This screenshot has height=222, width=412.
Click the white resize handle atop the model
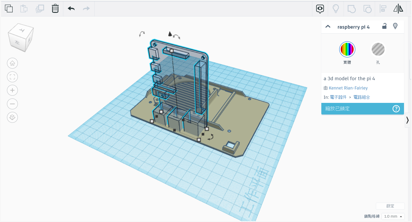click(172, 51)
